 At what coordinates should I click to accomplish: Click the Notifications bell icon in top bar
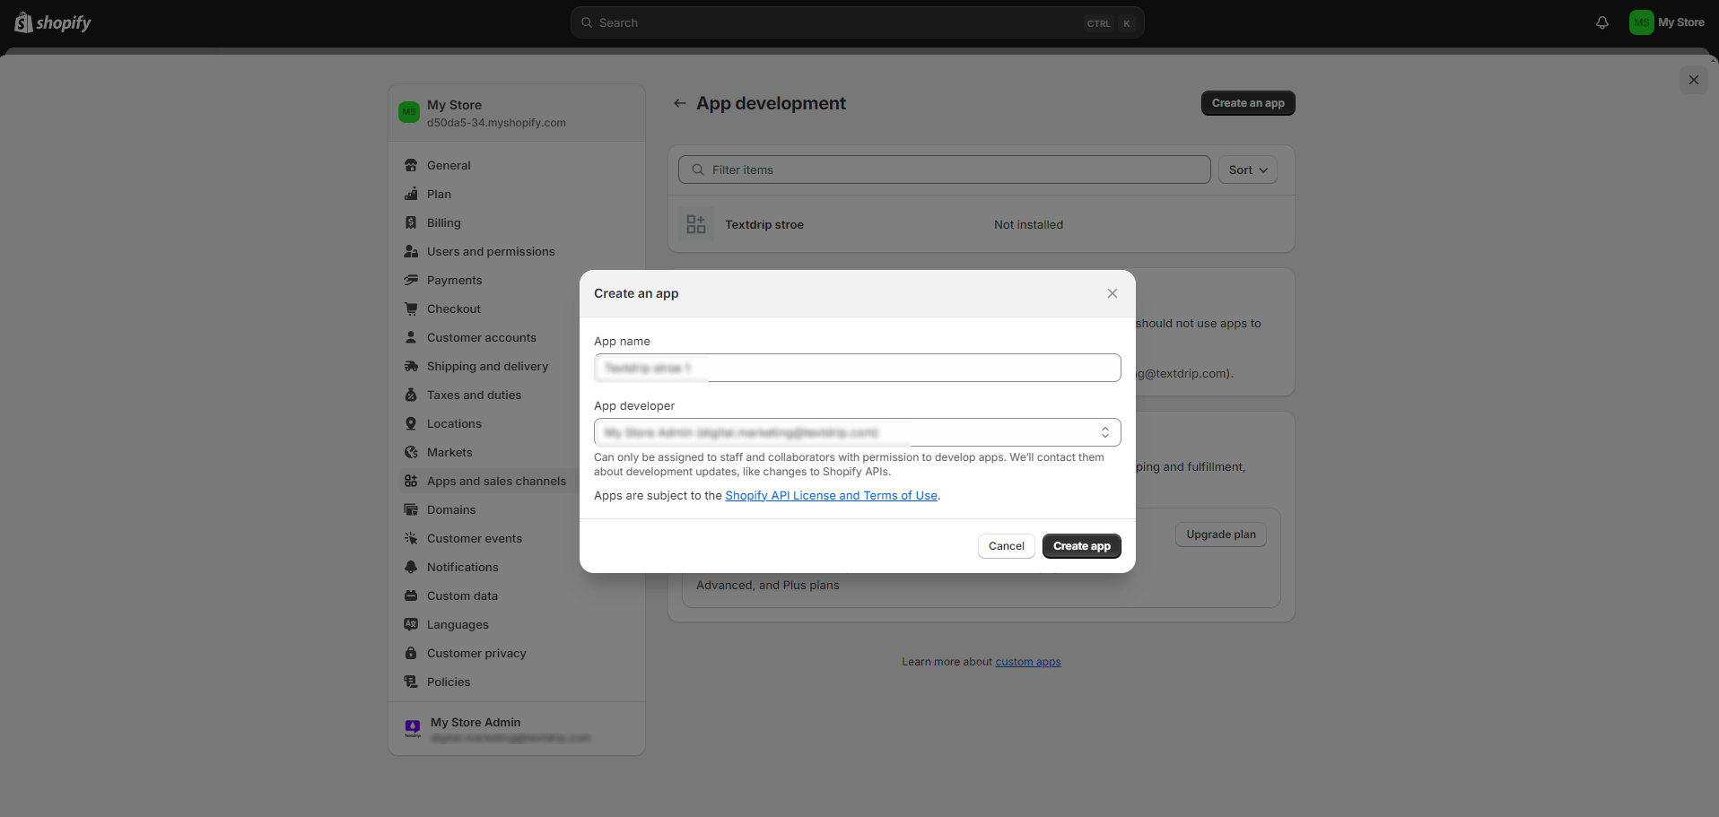coord(1601,22)
